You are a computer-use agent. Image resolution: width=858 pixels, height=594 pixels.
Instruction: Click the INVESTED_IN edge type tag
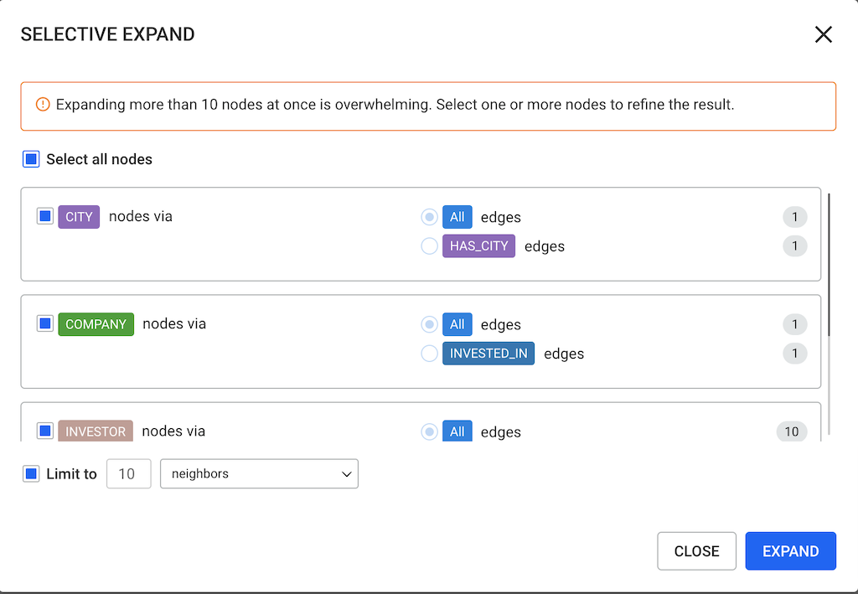tap(488, 354)
